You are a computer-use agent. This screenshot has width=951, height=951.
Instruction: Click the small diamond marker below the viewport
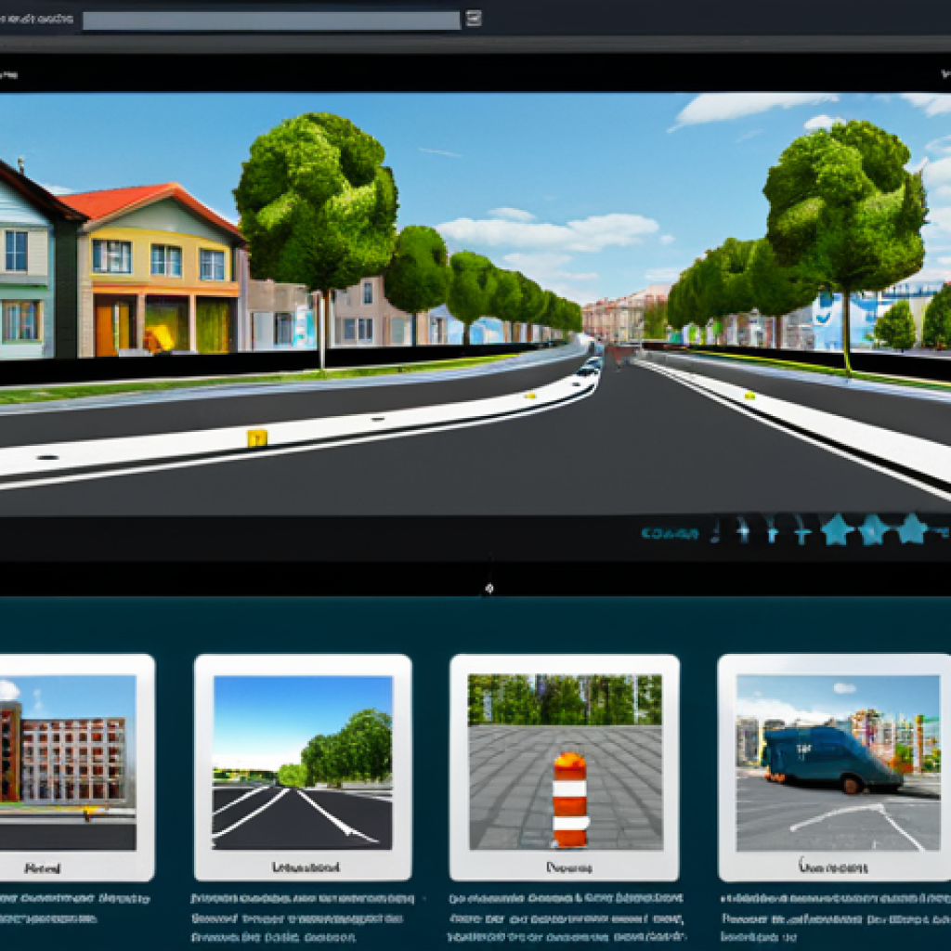(489, 588)
